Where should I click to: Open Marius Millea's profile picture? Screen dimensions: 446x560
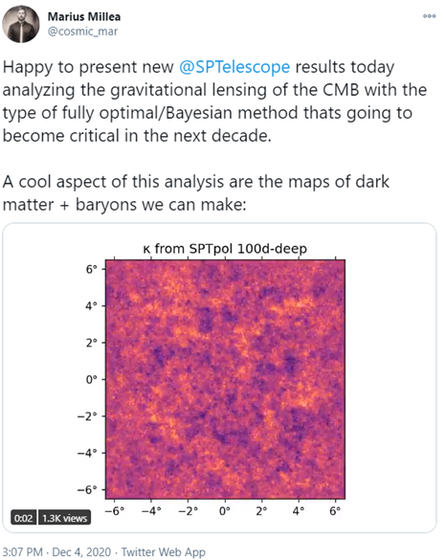point(21,24)
